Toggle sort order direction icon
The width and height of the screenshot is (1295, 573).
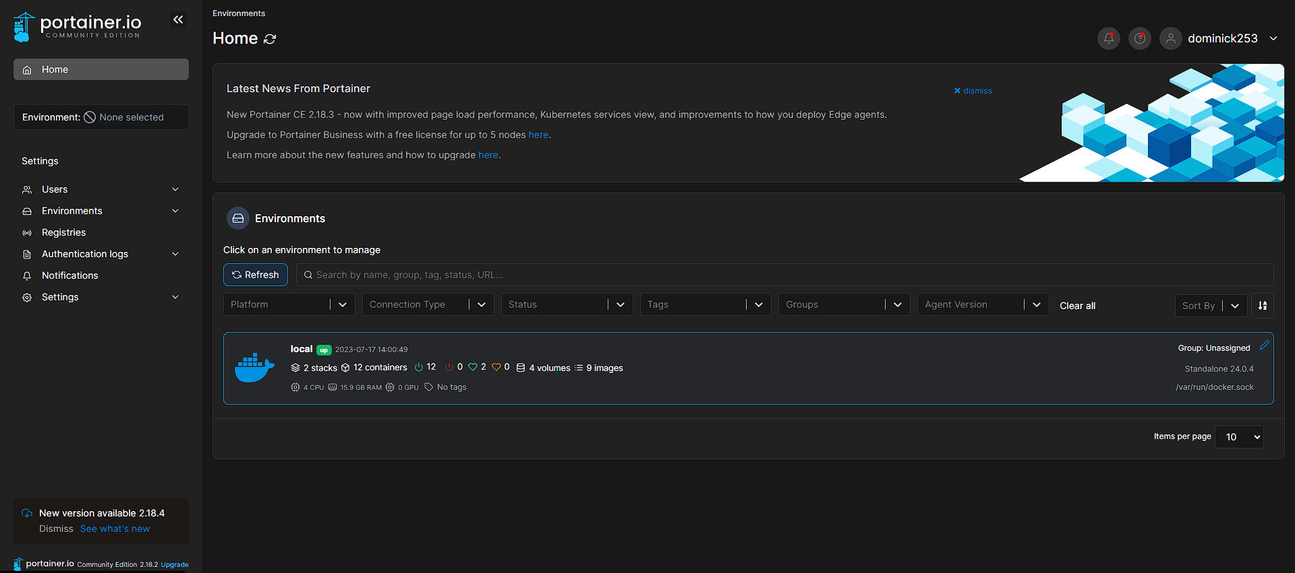(1263, 305)
